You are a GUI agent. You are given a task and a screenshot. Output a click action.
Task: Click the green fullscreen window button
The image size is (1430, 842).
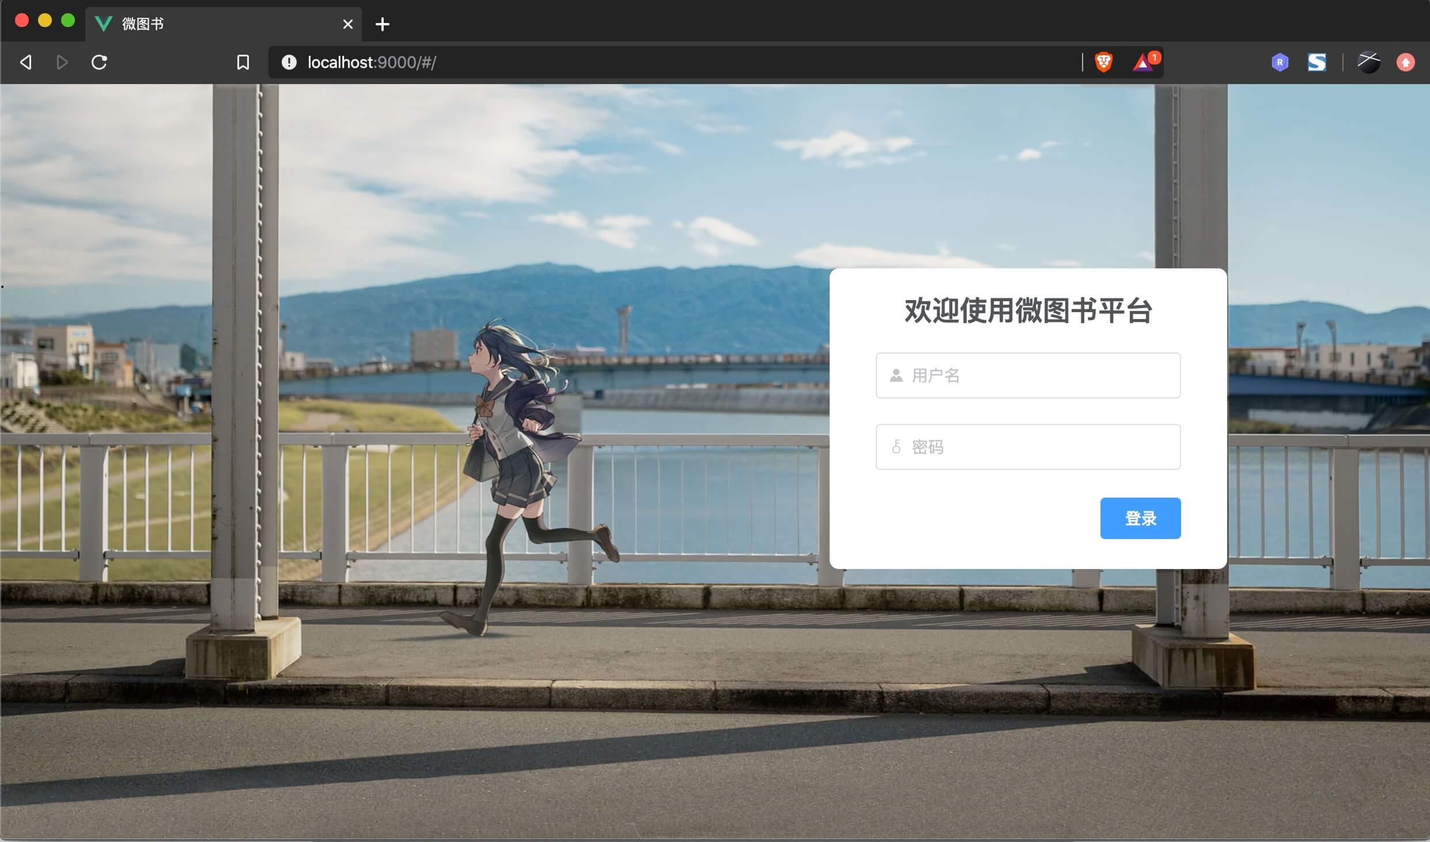point(68,21)
